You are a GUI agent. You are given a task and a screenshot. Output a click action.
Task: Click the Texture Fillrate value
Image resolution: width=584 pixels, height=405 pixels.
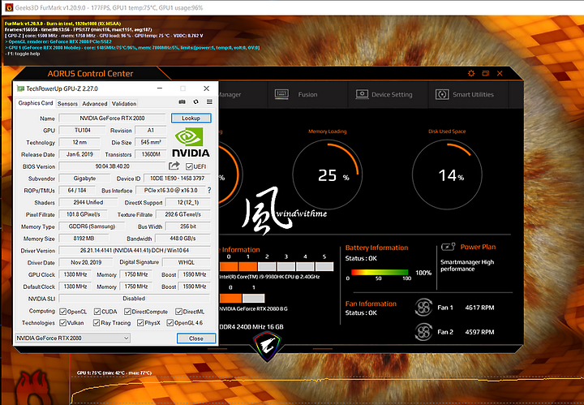pos(182,214)
